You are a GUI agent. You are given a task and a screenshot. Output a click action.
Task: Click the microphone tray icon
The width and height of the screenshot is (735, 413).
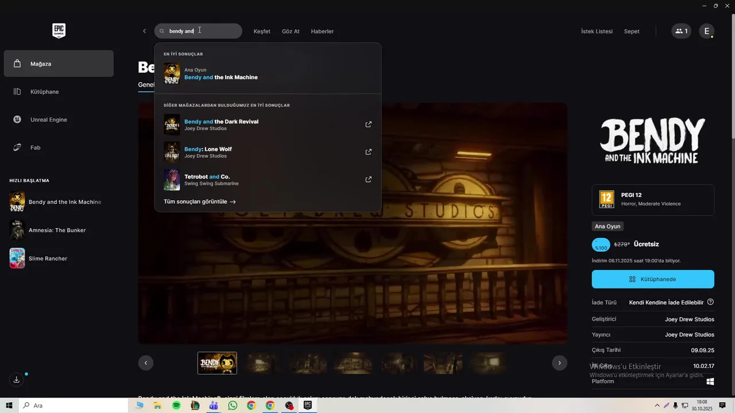coord(675,406)
